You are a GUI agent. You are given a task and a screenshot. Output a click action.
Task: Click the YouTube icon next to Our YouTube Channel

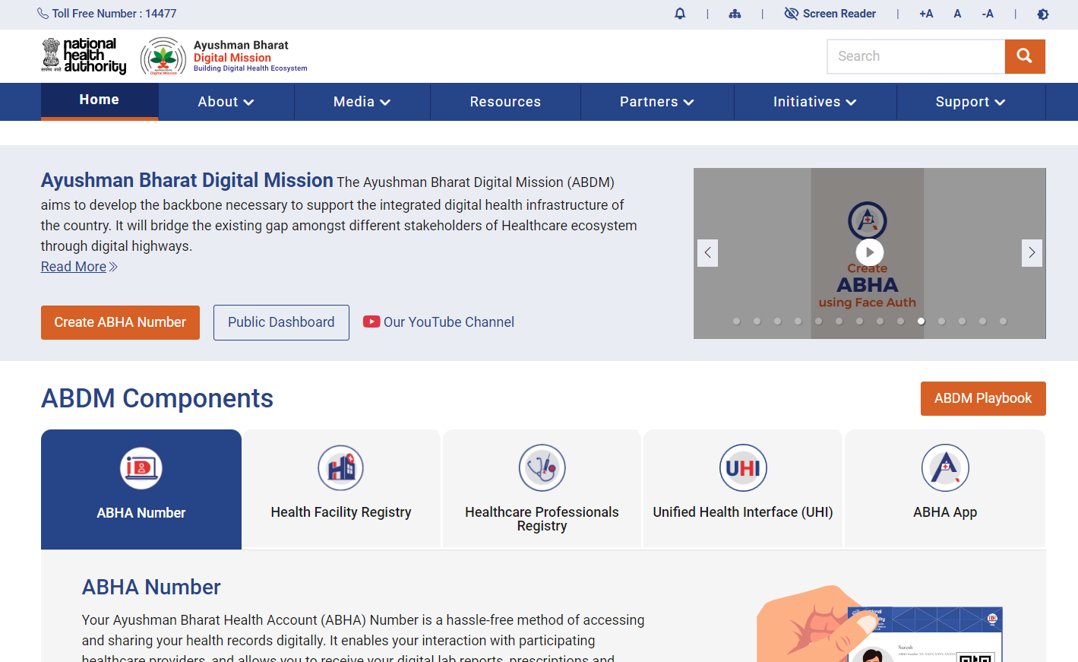pyautogui.click(x=371, y=321)
